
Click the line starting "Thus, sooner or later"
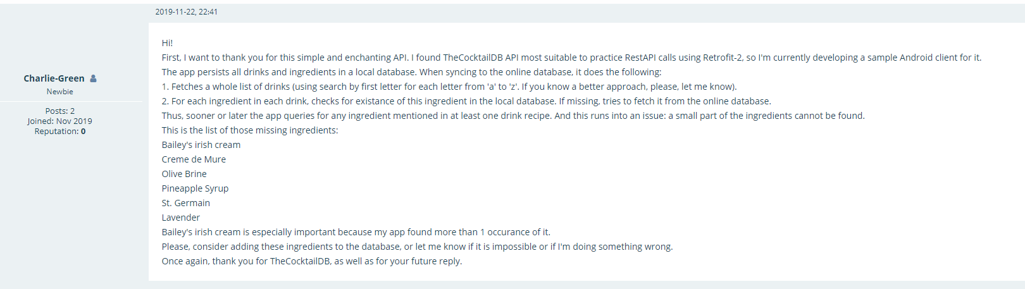513,116
